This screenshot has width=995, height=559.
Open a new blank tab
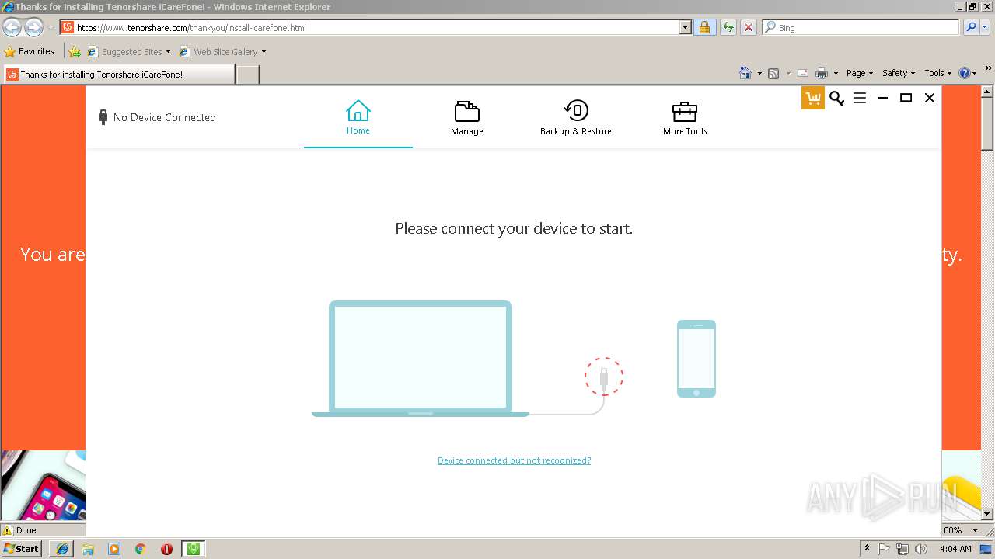(247, 75)
